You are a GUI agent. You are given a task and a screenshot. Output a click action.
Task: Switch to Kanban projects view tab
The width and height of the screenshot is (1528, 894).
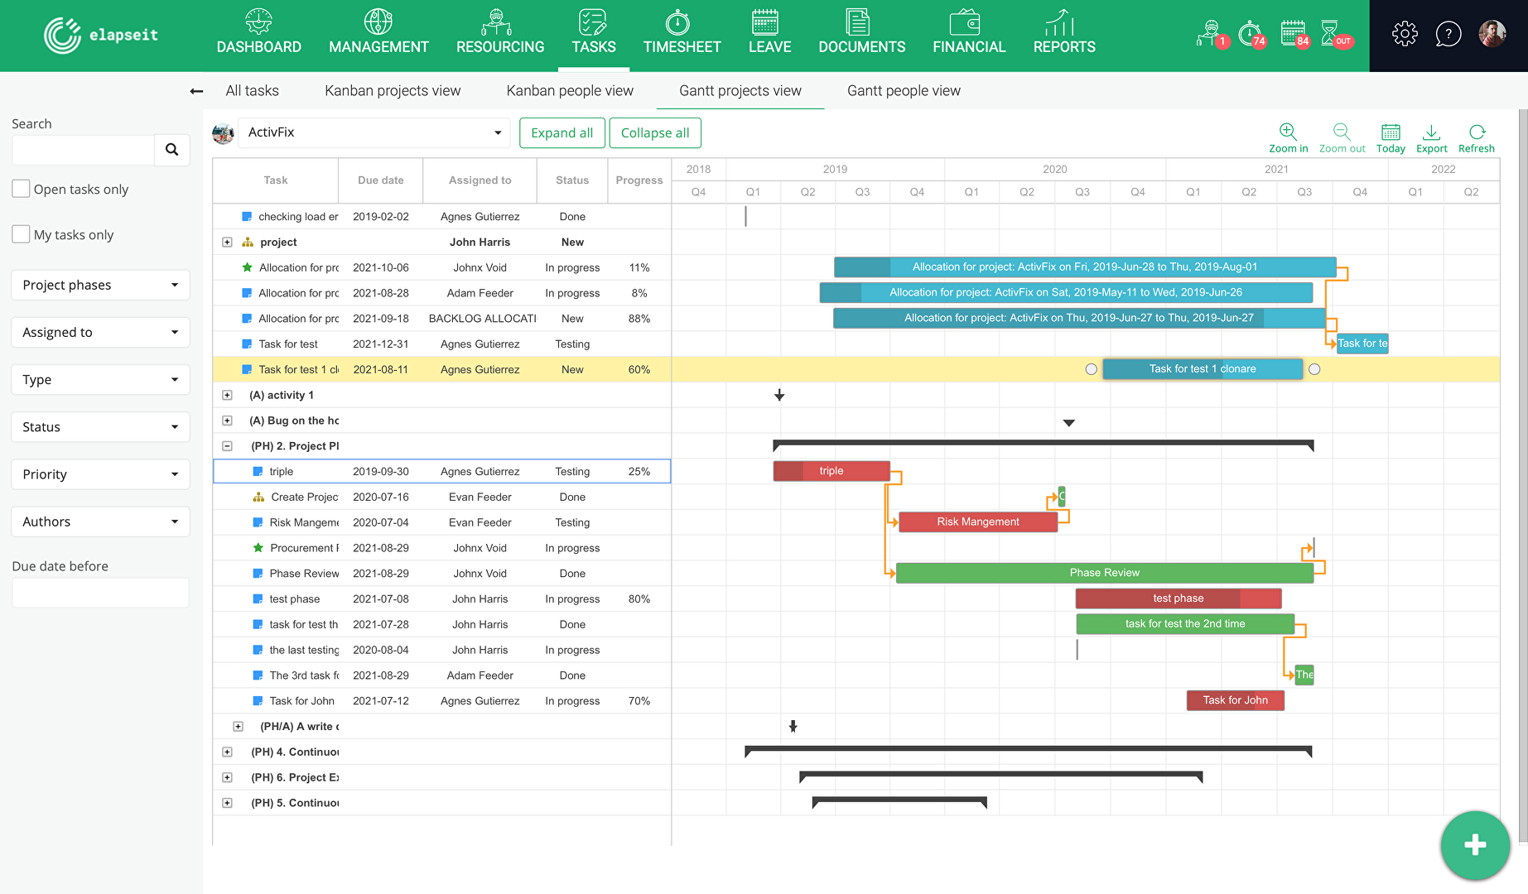click(393, 91)
